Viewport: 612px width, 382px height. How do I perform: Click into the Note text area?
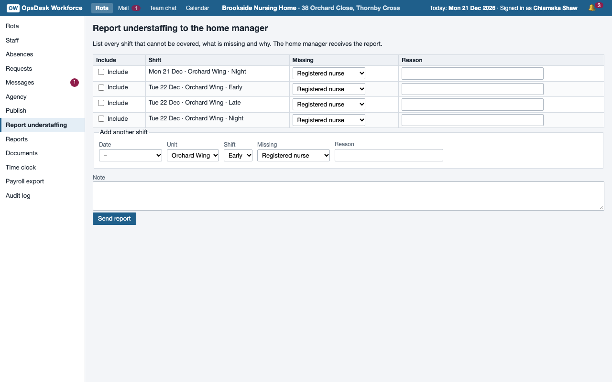[x=349, y=196]
